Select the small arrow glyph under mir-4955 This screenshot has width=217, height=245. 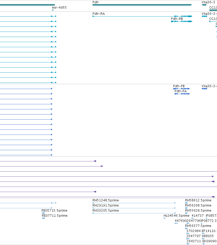53,10
